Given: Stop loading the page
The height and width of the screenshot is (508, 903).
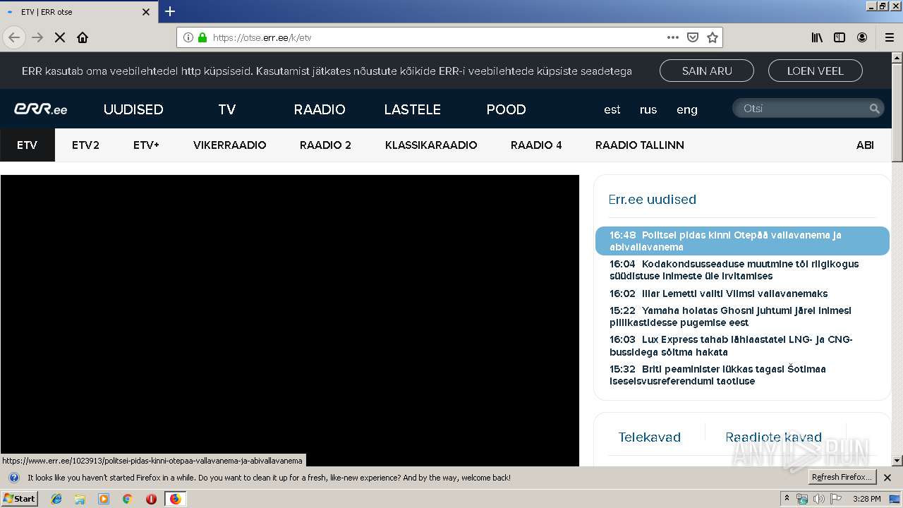Looking at the screenshot, I should coord(60,37).
